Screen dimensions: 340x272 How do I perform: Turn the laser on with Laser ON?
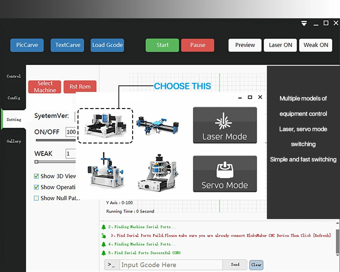(280, 45)
